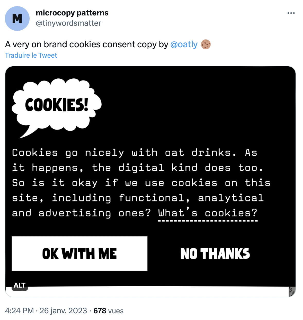
Task: Show the image ALT description badge
Action: point(20,285)
